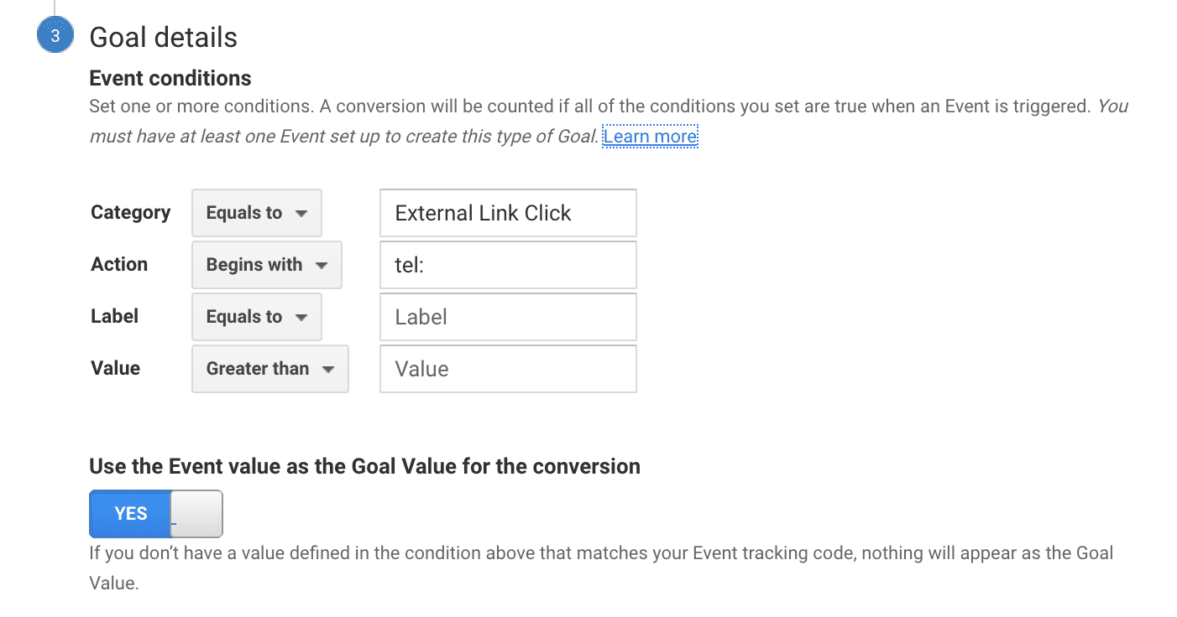Click 'Use the Event value as the Goal Value' heading
This screenshot has width=1177, height=617.
(x=364, y=466)
